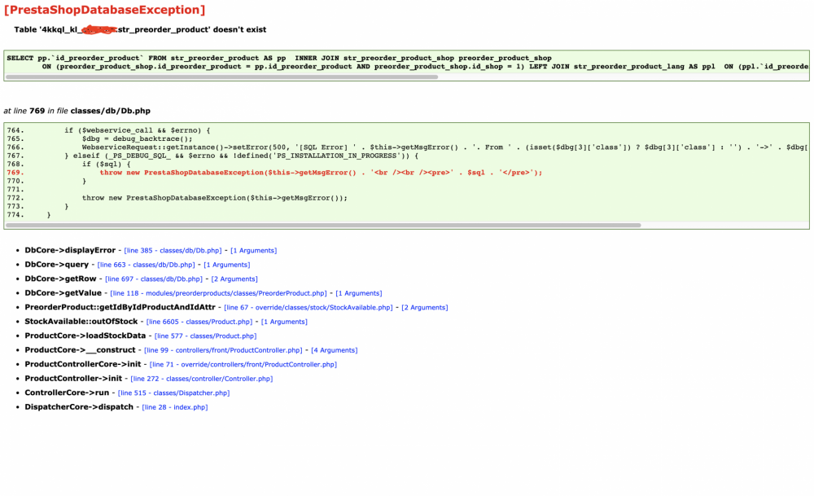This screenshot has height=496, width=814.
Task: View 1 Arguments for DbCore->query
Action: (x=227, y=264)
